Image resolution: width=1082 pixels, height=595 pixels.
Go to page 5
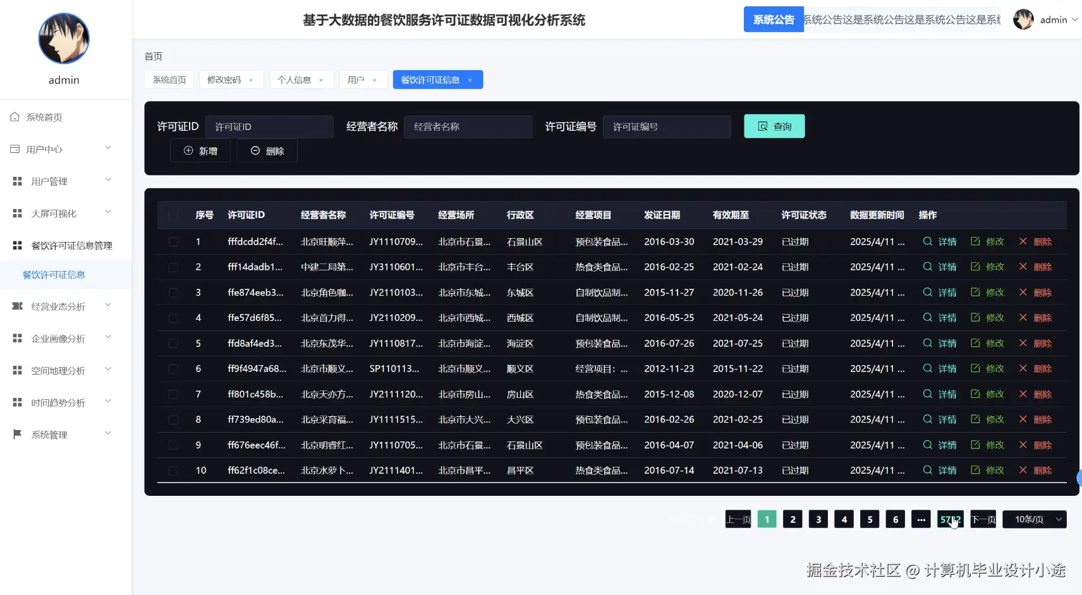pyautogui.click(x=870, y=519)
